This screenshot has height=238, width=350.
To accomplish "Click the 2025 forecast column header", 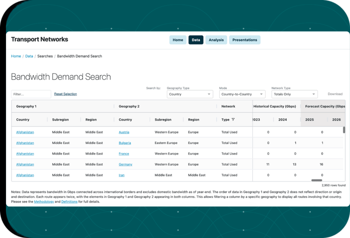I will click(x=309, y=119).
